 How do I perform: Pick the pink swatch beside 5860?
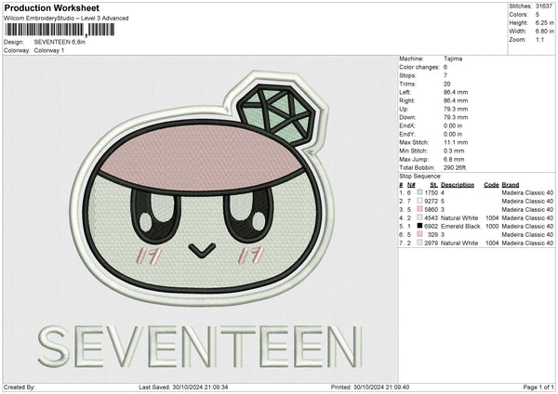click(x=419, y=209)
